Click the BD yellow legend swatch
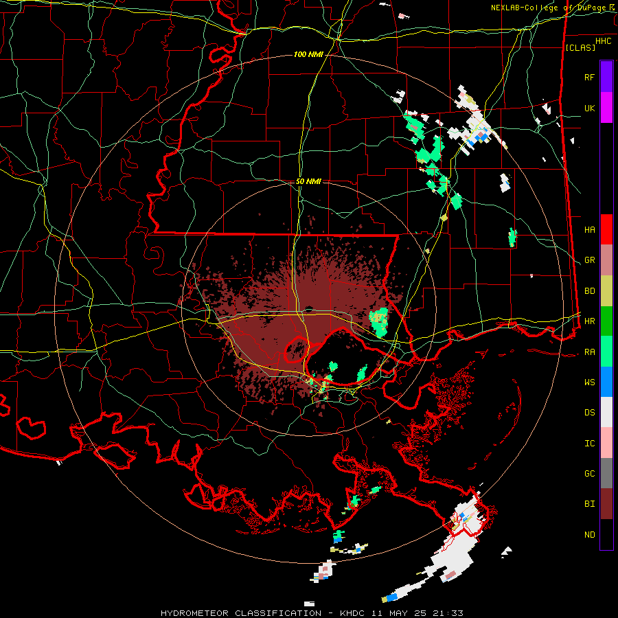The image size is (618, 618). 606,291
